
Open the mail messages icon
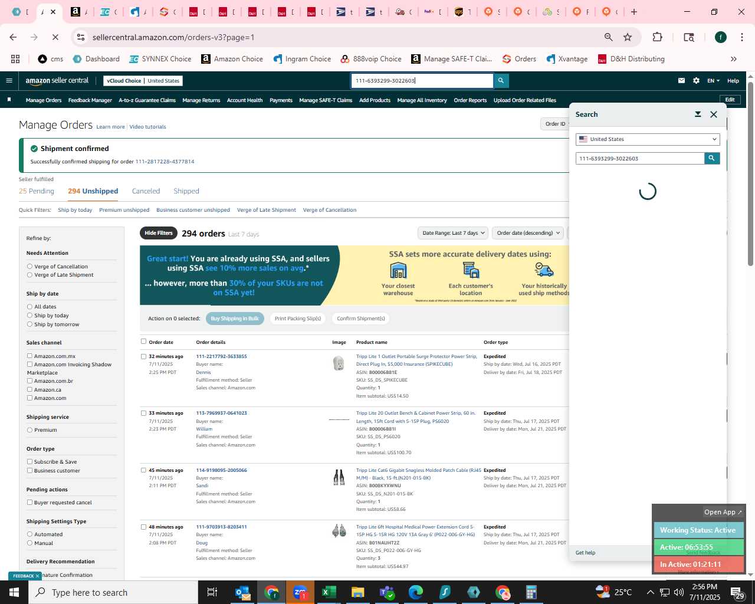pos(681,81)
